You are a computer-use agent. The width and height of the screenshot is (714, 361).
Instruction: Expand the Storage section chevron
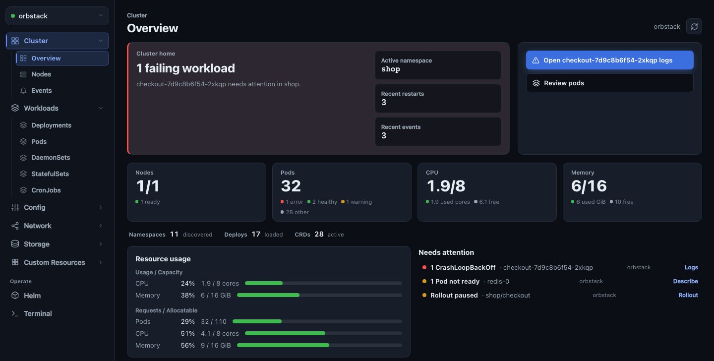coord(101,244)
